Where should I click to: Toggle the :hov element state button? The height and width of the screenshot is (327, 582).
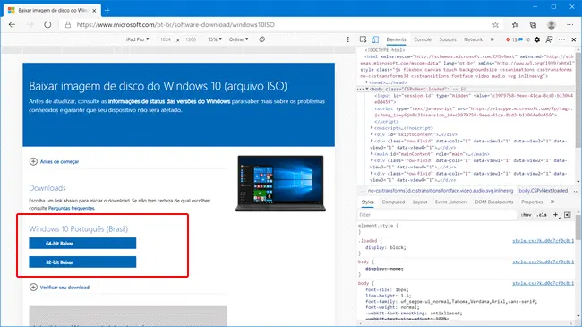pos(526,215)
